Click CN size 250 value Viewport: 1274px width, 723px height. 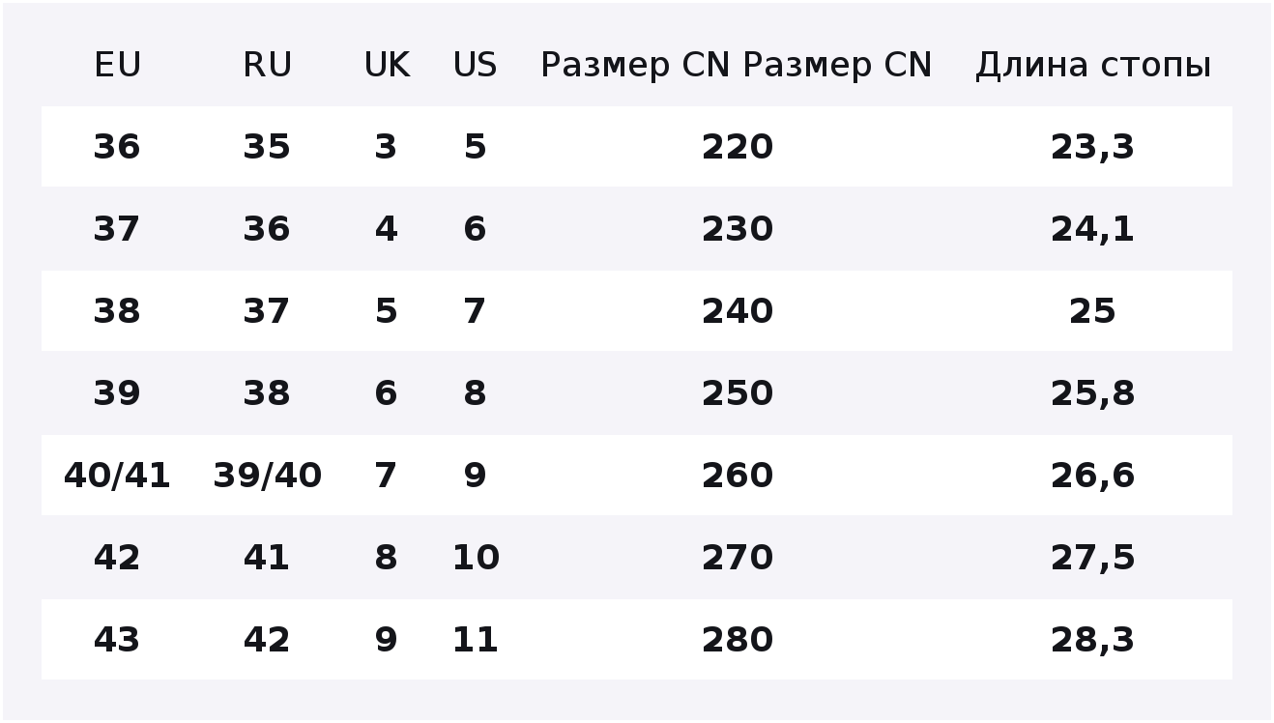(737, 393)
